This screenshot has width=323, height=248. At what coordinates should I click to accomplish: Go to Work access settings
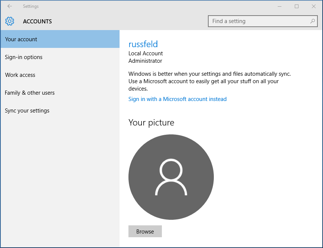tap(20, 75)
